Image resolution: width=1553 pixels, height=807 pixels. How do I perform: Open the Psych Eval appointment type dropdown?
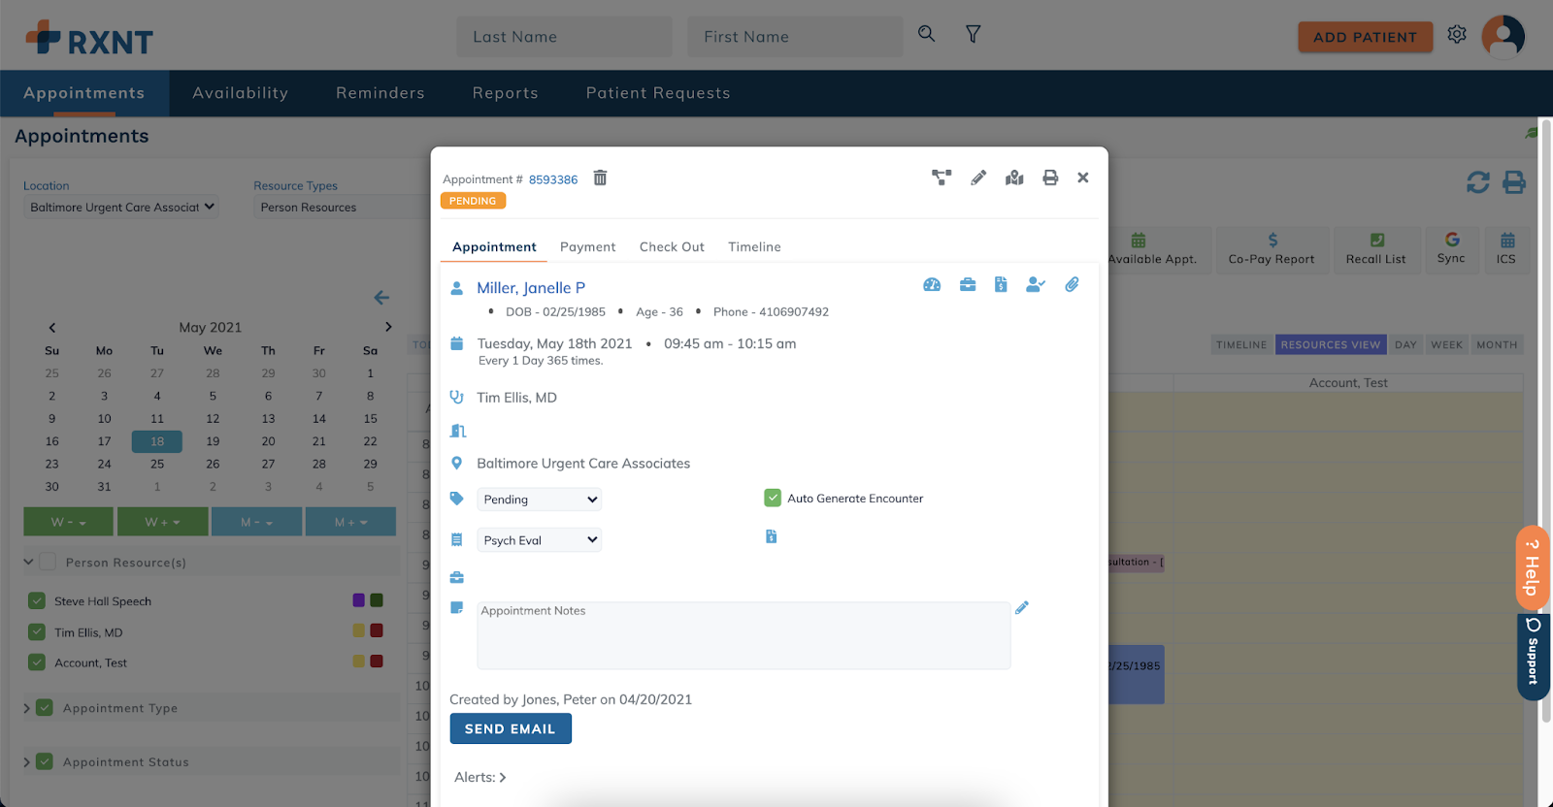click(x=540, y=540)
